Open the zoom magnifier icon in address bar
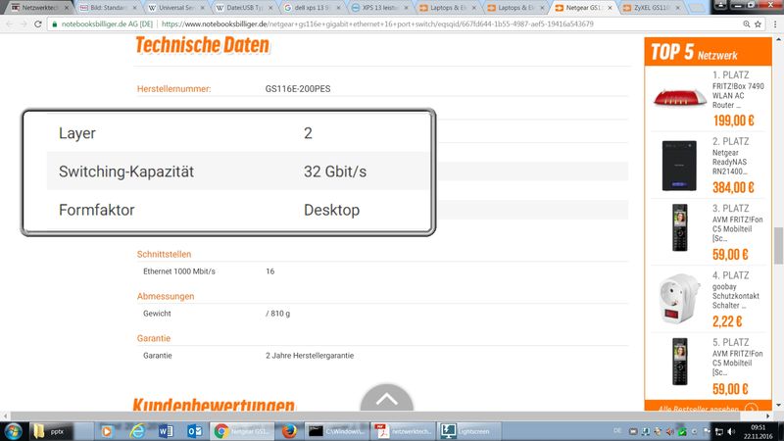Image resolution: width=784 pixels, height=441 pixels. (747, 24)
